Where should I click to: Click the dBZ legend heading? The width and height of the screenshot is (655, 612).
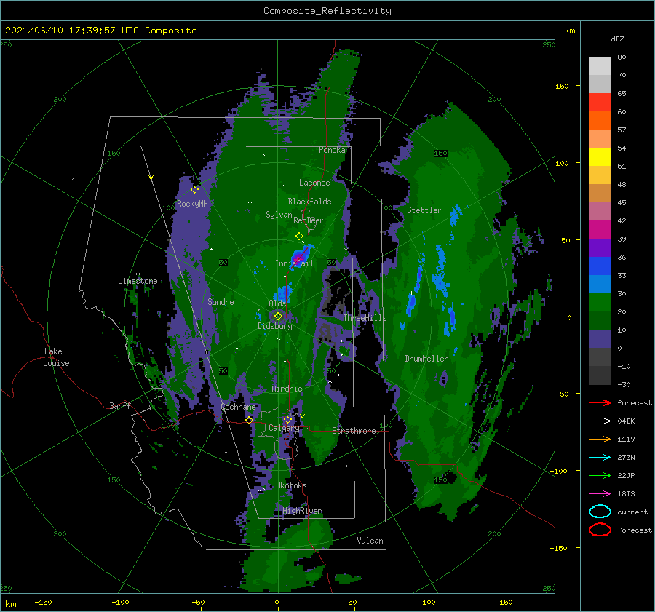point(617,39)
